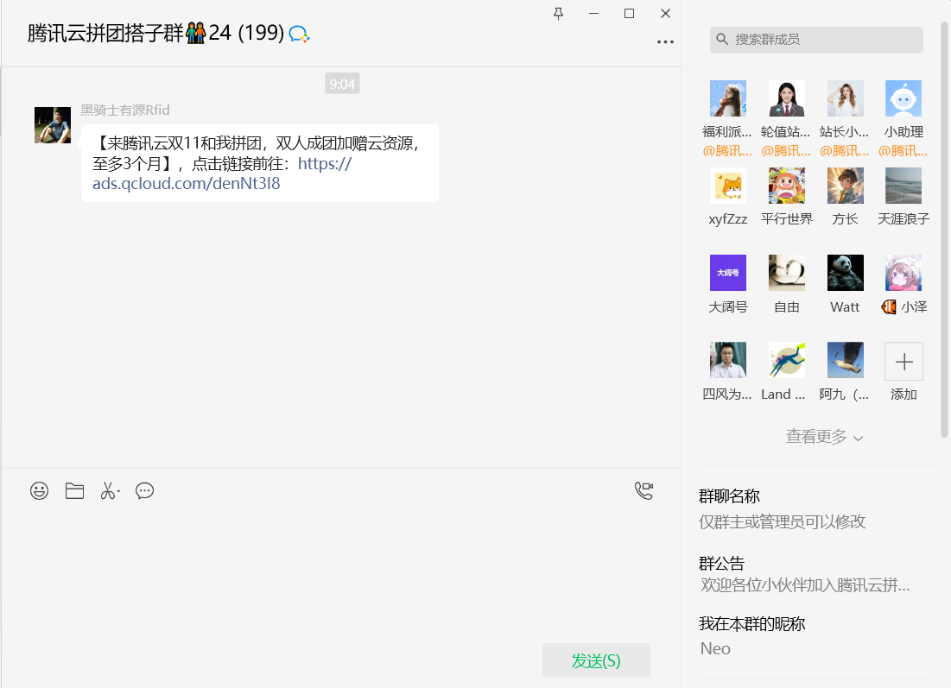Click the right panel scrollbar
Image resolution: width=951 pixels, height=688 pixels.
(944, 229)
